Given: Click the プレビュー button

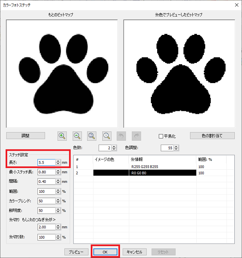Looking at the screenshot, I should 77,252.
